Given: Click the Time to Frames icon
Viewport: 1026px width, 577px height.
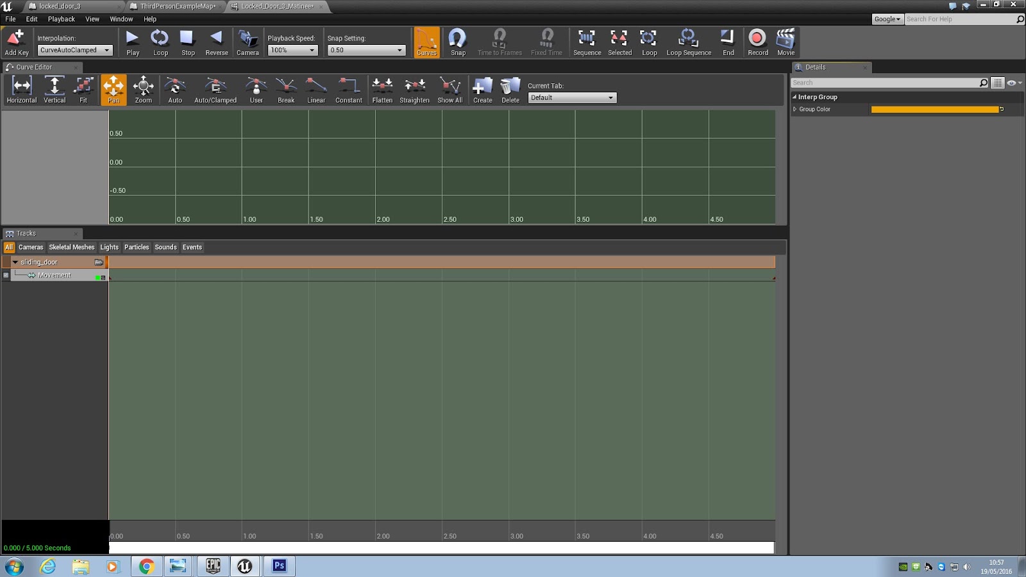Looking at the screenshot, I should point(500,42).
